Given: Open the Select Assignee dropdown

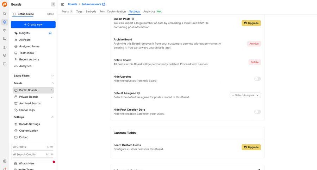Looking at the screenshot, I should 245,95.
